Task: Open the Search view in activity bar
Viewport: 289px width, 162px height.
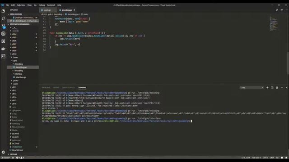Action: pyautogui.click(x=3, y=18)
